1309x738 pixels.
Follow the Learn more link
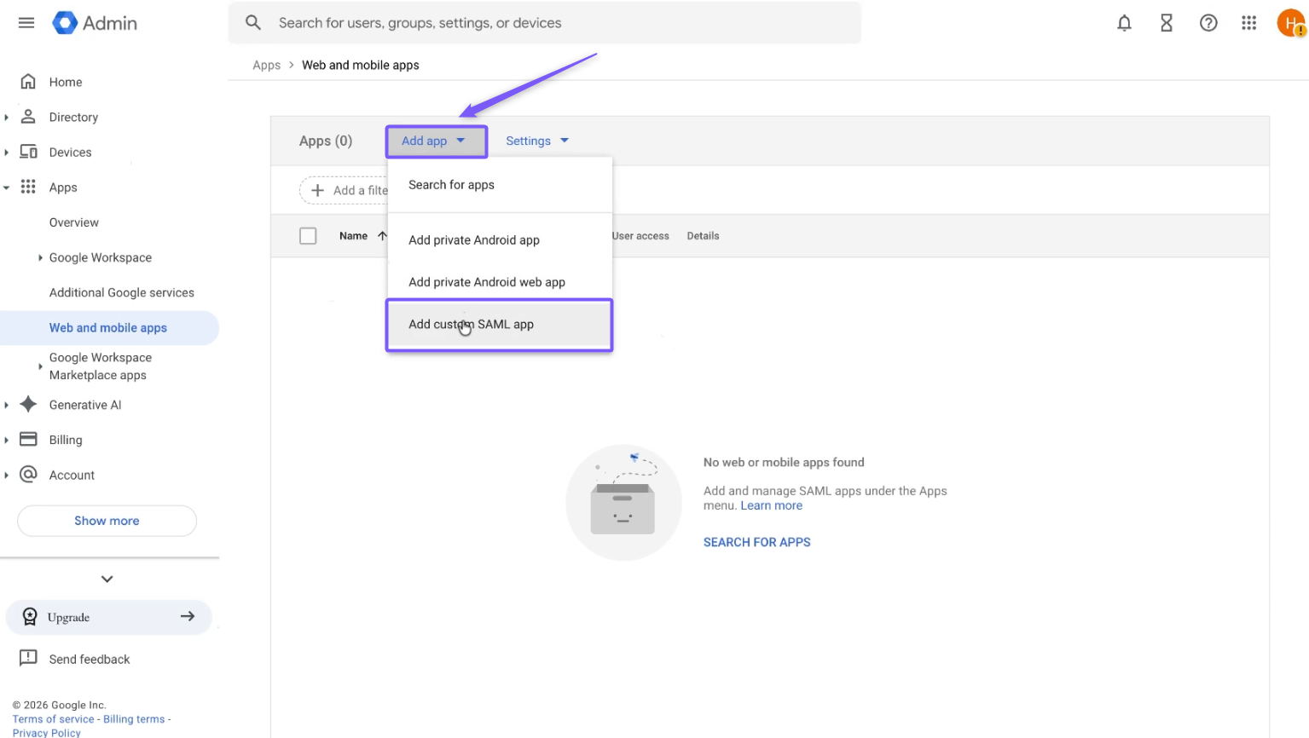771,505
